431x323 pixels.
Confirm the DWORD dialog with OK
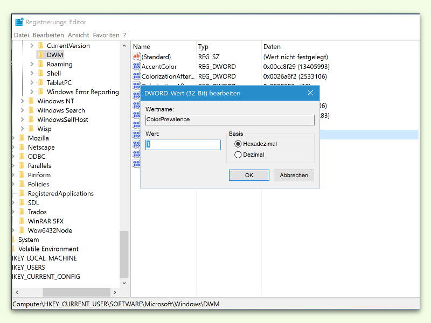click(249, 175)
